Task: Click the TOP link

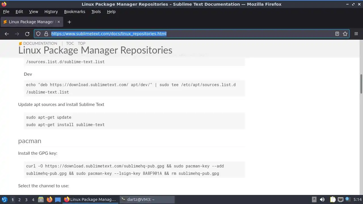Action: [x=82, y=43]
